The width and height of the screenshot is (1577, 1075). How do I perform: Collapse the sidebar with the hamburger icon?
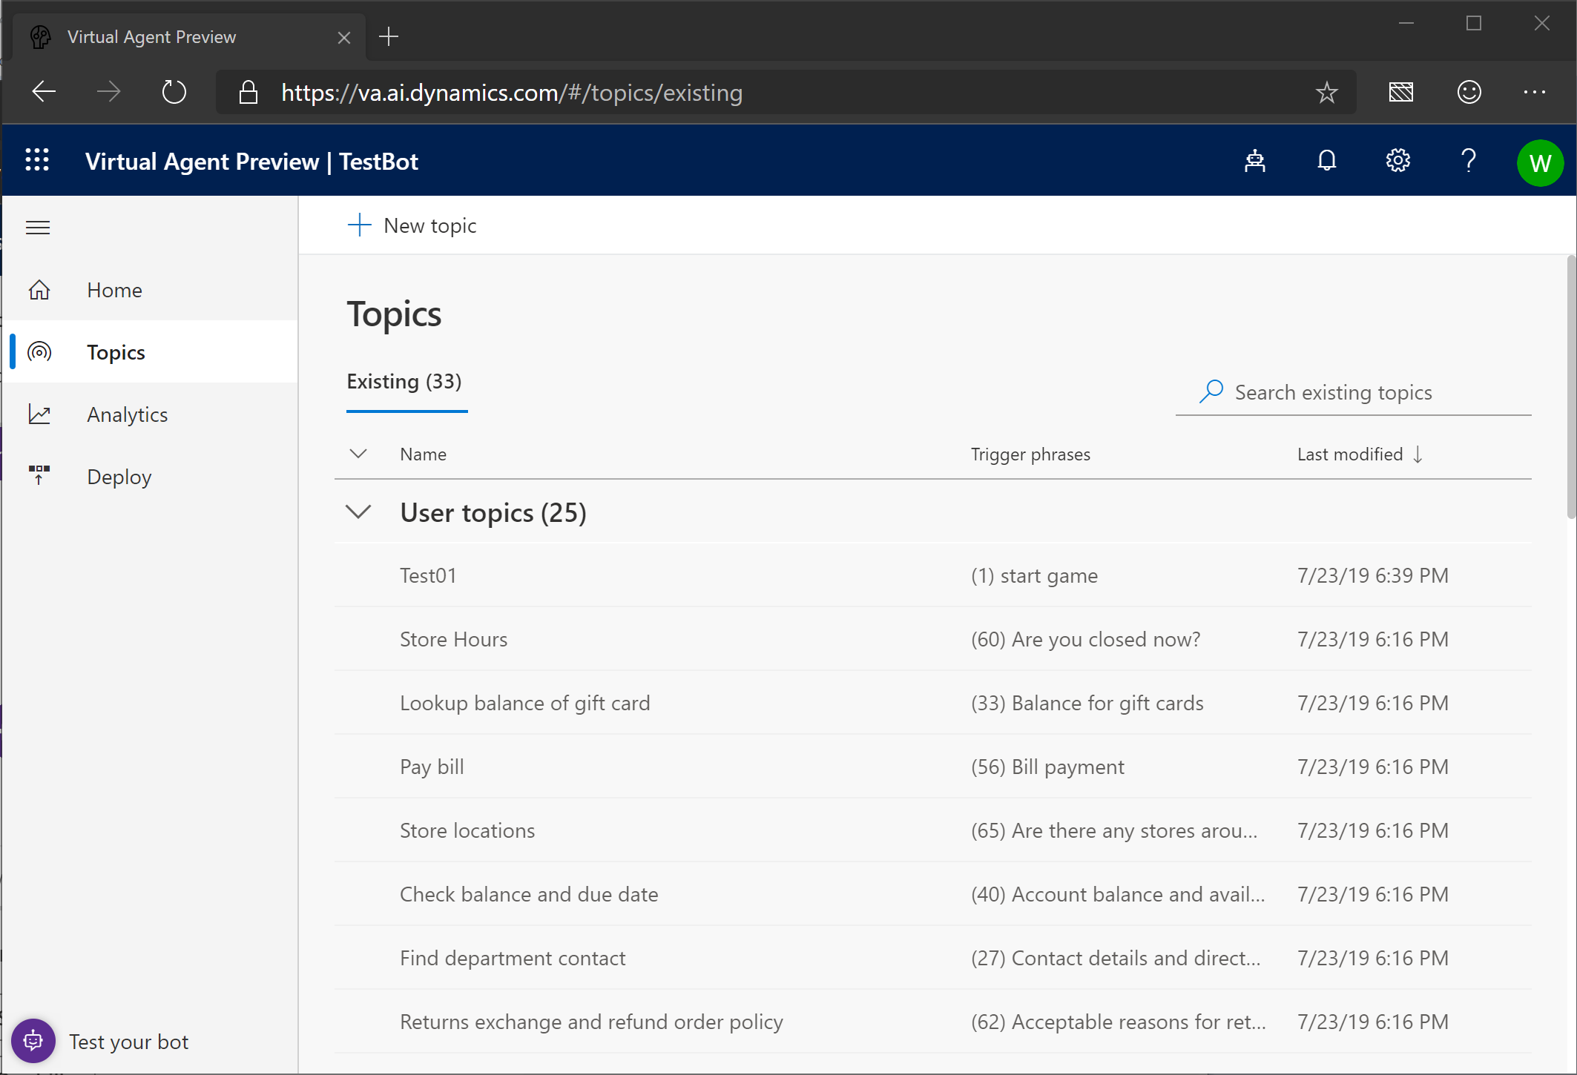coord(38,227)
